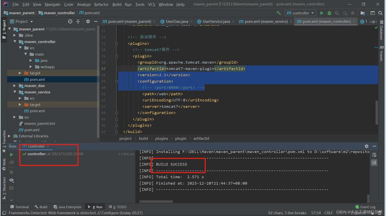Collapse all nodes in Project panel
The height and width of the screenshot is (216, 386).
pos(78,22)
